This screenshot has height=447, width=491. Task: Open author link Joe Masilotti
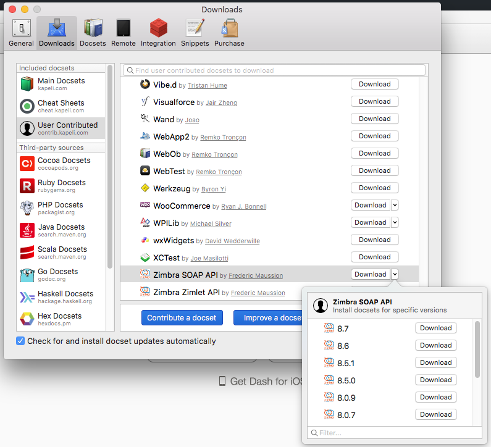pos(209,258)
